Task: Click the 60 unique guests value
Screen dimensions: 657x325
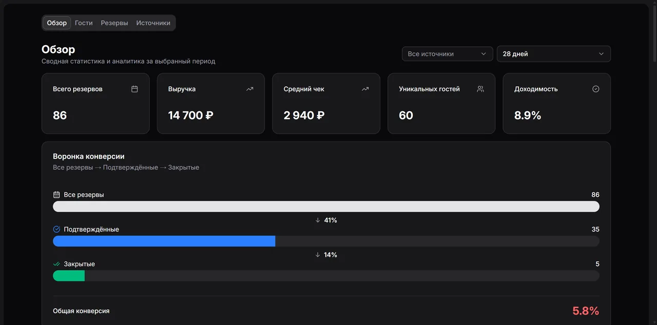Action: (x=406, y=115)
